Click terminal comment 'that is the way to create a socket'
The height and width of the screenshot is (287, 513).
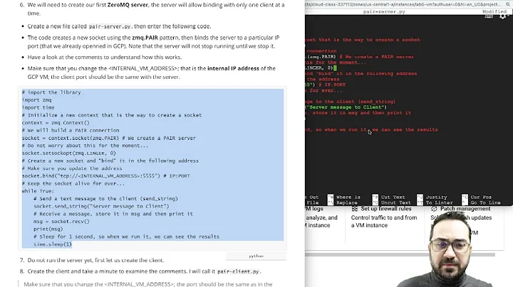pos(369,40)
